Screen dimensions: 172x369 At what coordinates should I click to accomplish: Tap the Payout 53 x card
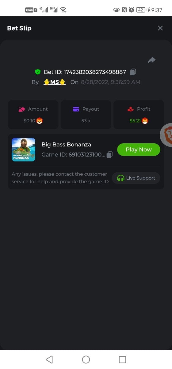point(86,115)
